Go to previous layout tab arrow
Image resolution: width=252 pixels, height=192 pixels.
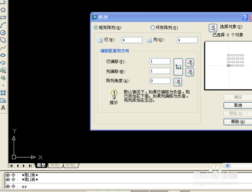18,166
